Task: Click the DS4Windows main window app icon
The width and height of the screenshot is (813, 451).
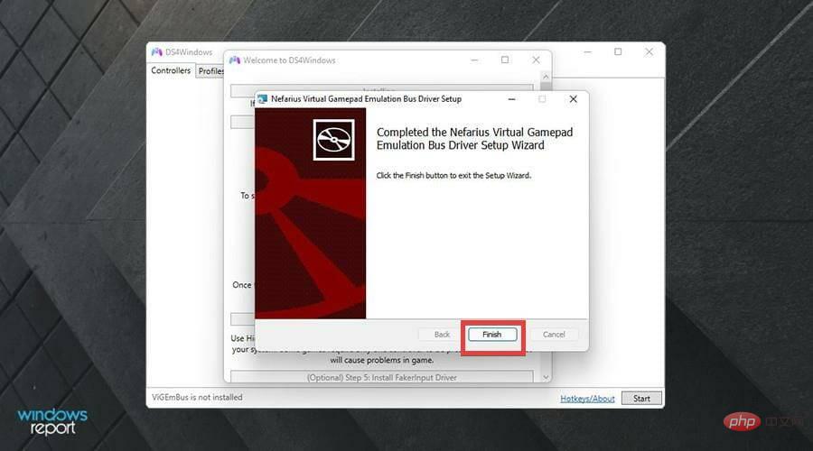Action: [x=157, y=52]
